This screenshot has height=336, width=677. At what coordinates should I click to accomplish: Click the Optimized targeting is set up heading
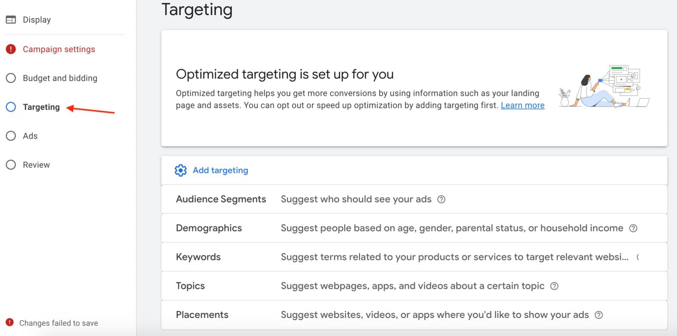pos(284,74)
